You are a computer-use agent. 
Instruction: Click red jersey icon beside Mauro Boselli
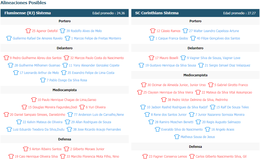[x=151, y=58]
